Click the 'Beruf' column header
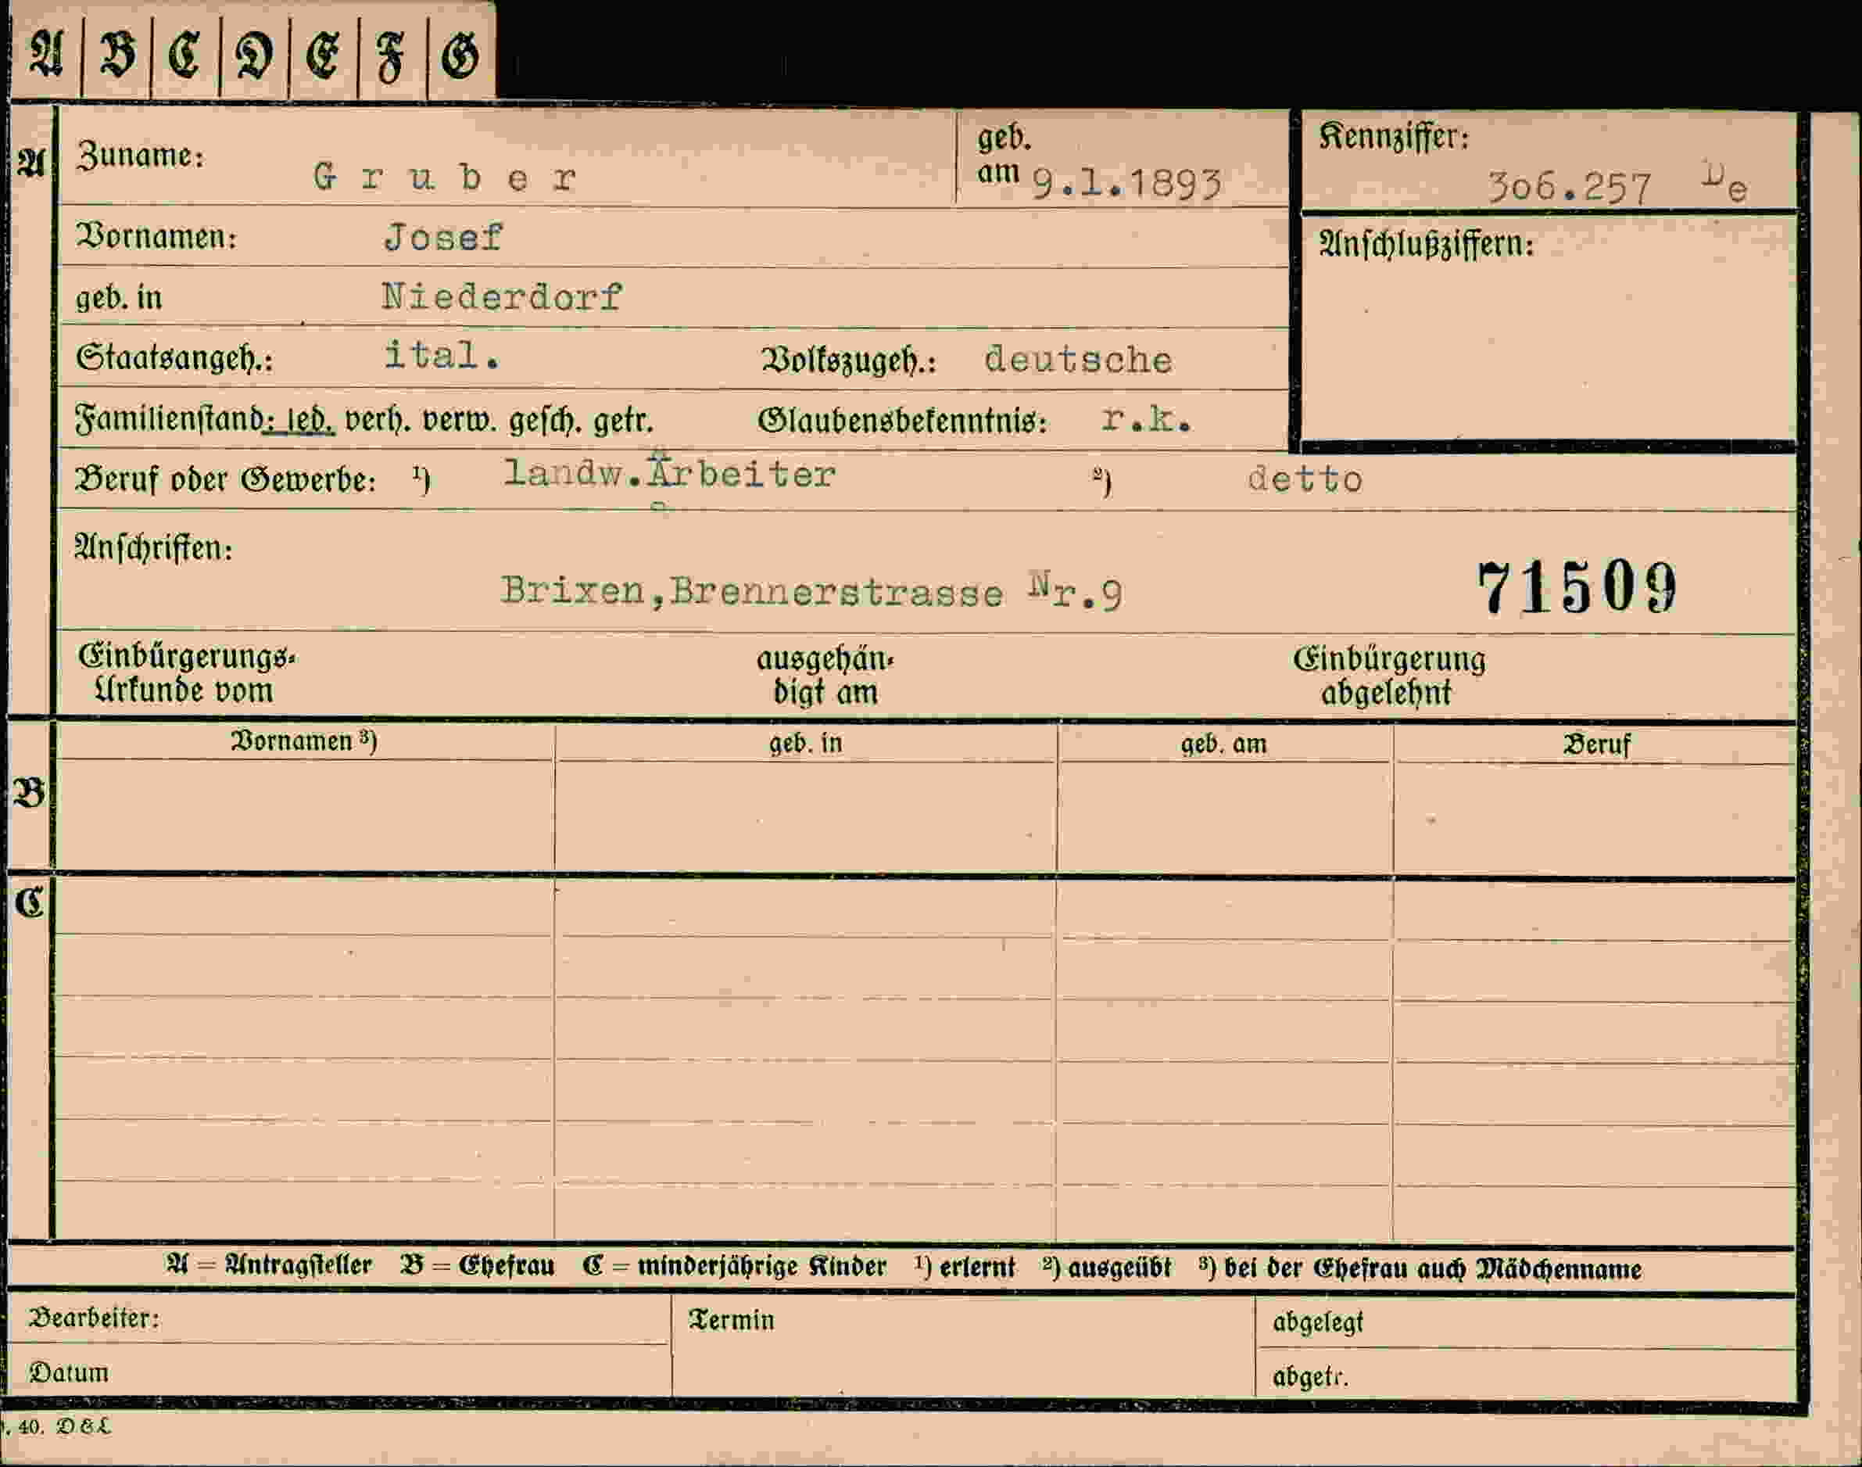Screen dimensions: 1862x1467 [x=1597, y=744]
